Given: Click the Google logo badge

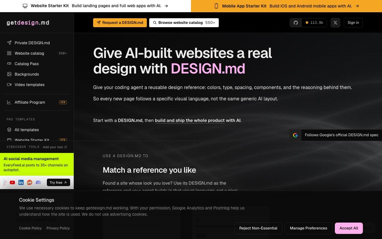Looking at the screenshot, I should click(295, 135).
